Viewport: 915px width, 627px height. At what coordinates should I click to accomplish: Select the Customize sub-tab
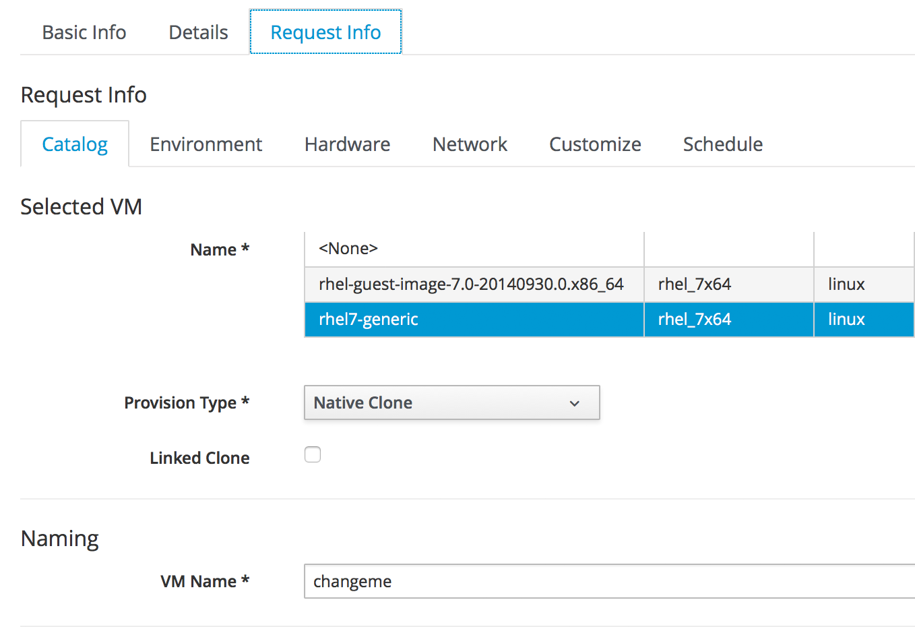click(x=595, y=144)
